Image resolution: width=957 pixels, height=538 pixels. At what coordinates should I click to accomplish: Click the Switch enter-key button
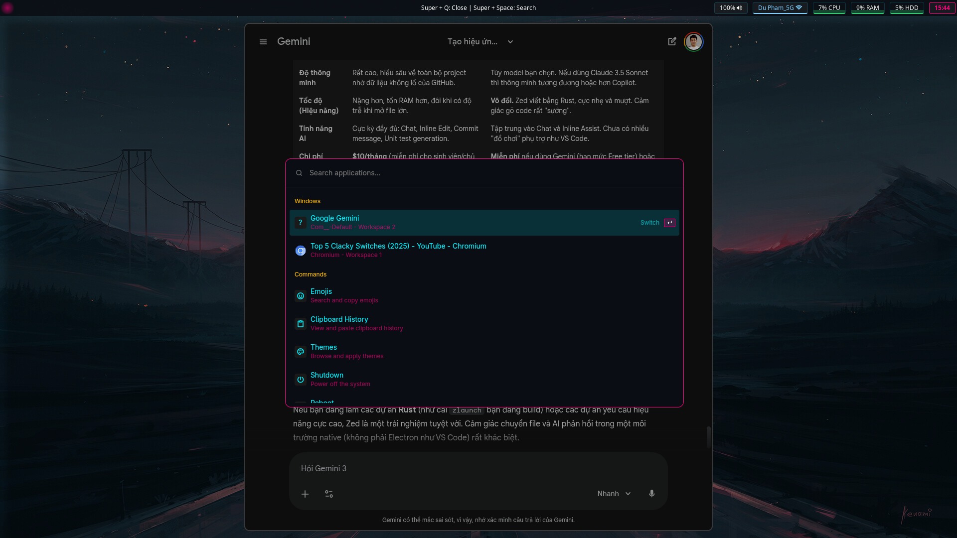pyautogui.click(x=669, y=223)
